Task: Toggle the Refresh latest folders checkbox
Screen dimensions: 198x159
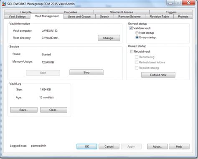Action: coord(137,62)
